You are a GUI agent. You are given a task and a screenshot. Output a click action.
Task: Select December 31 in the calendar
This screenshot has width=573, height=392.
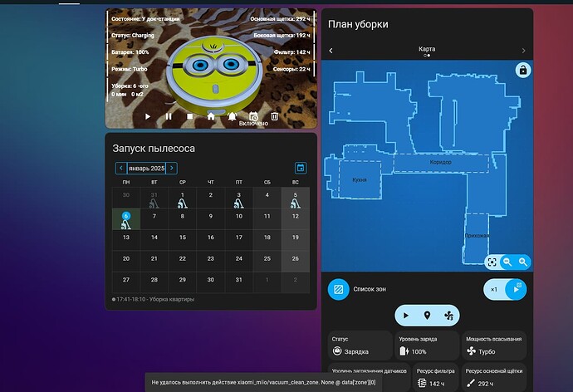click(x=154, y=198)
